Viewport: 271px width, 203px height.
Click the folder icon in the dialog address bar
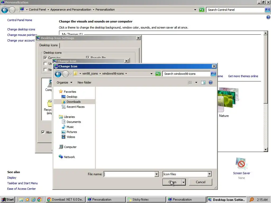coord(75,73)
